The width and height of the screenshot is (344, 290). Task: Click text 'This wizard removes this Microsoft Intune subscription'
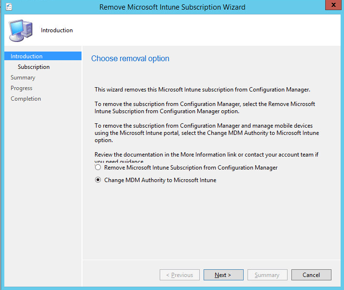coord(165,90)
